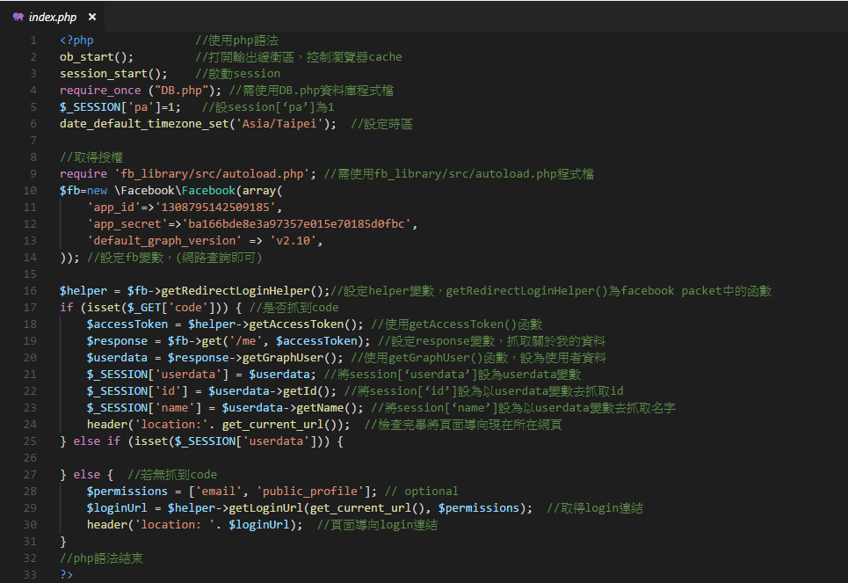Click the $response variable on line 19

click(117, 341)
